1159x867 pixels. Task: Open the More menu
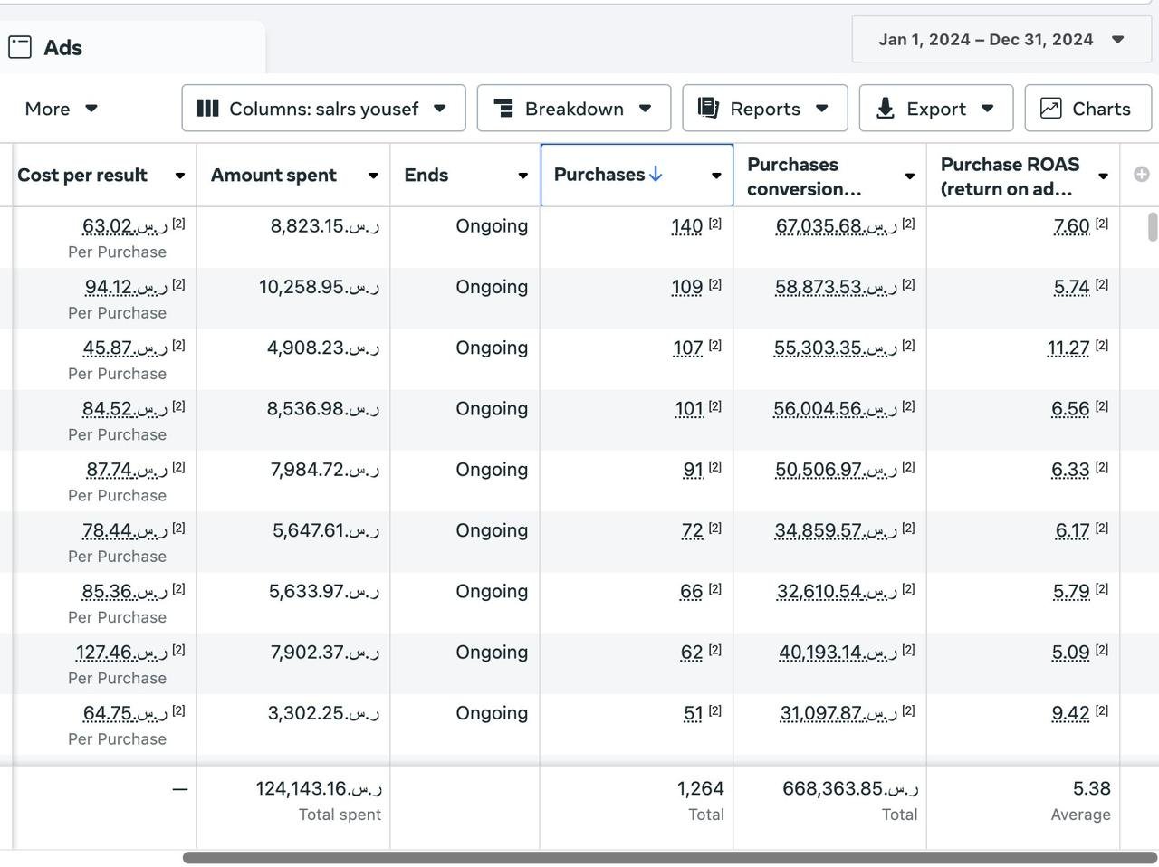pyautogui.click(x=61, y=109)
